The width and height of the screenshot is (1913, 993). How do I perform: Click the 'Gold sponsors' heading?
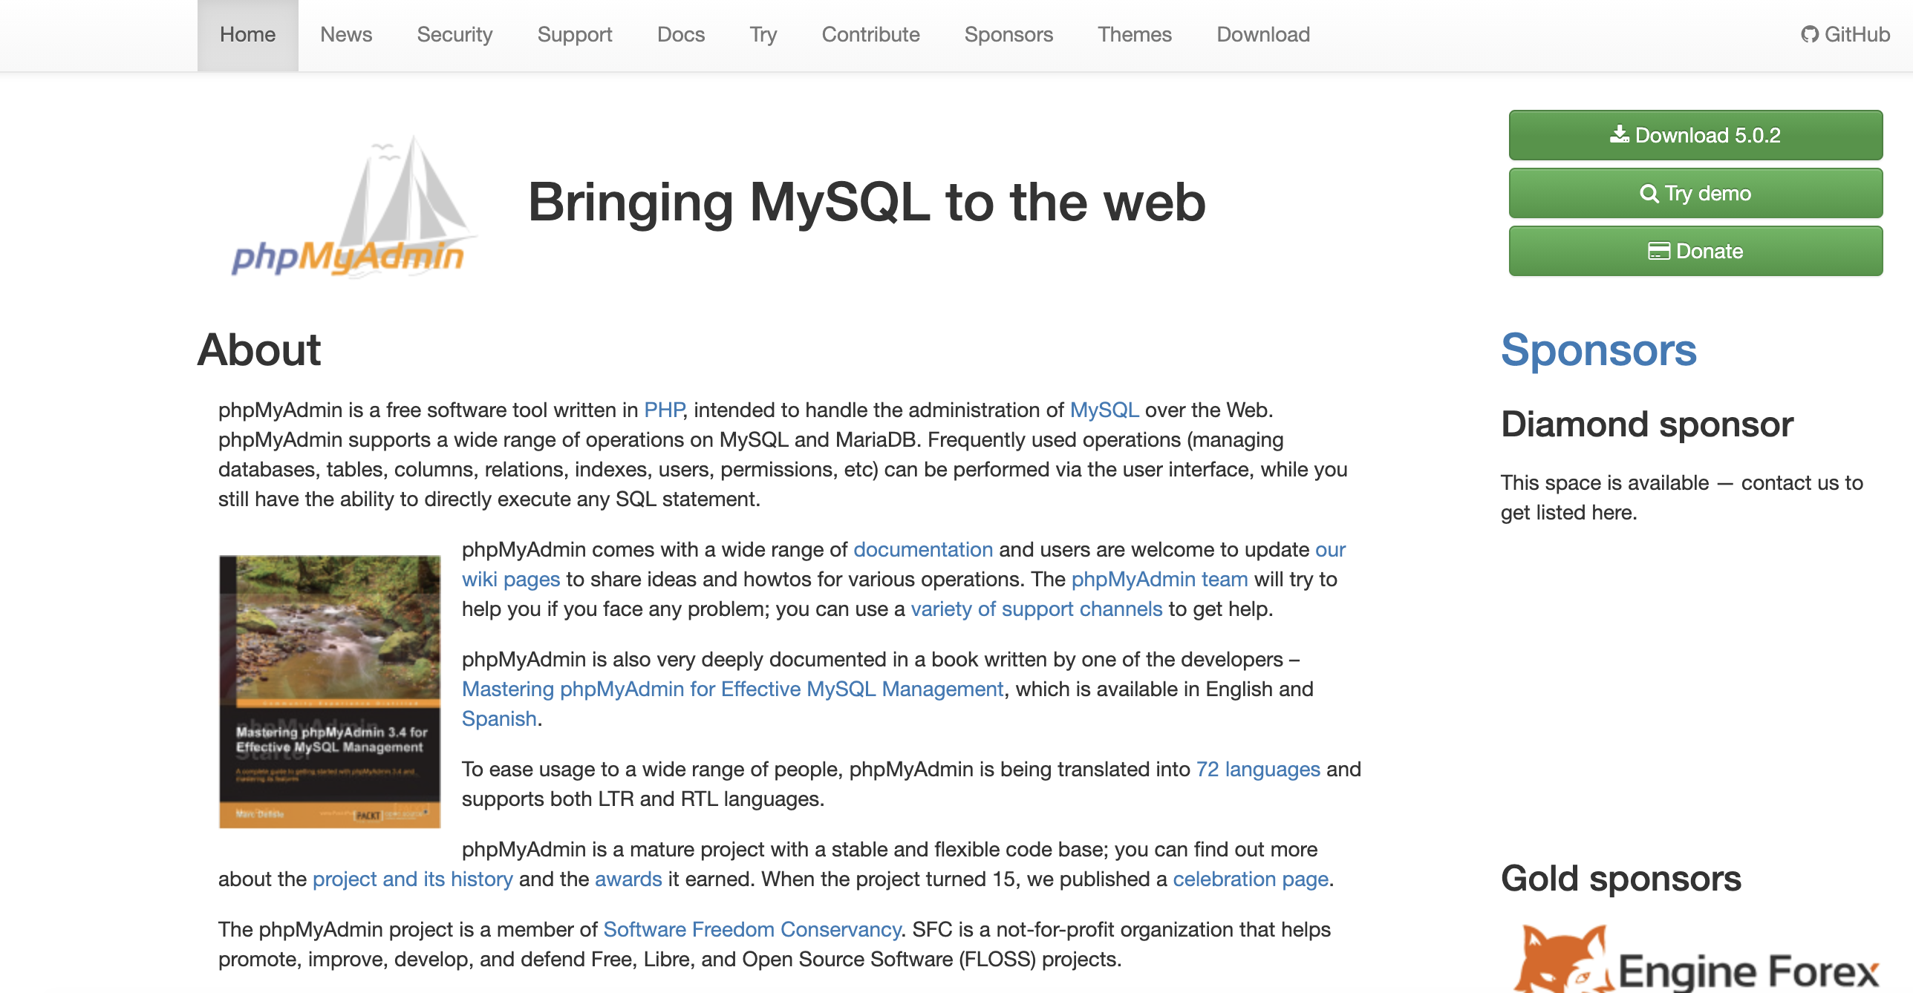coord(1620,879)
